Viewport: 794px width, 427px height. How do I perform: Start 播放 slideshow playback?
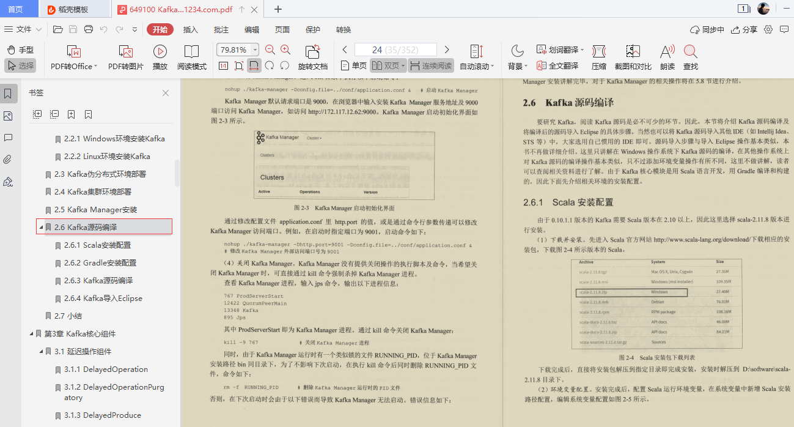coord(160,57)
